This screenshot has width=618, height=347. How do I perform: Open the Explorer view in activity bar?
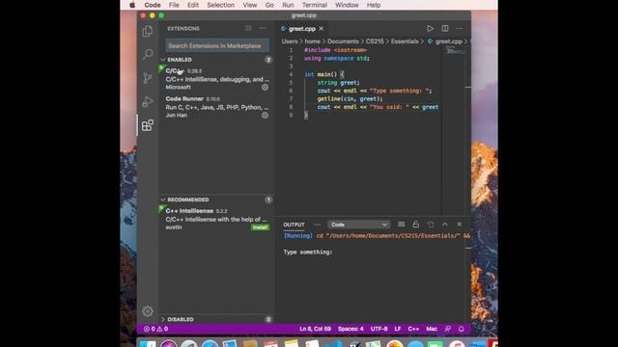click(x=148, y=31)
